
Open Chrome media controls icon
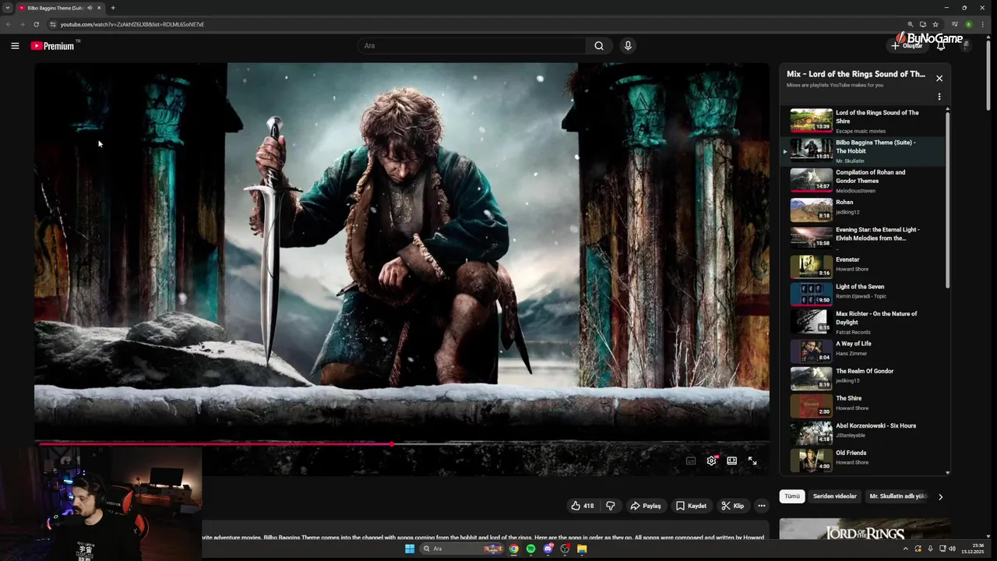coord(955,24)
